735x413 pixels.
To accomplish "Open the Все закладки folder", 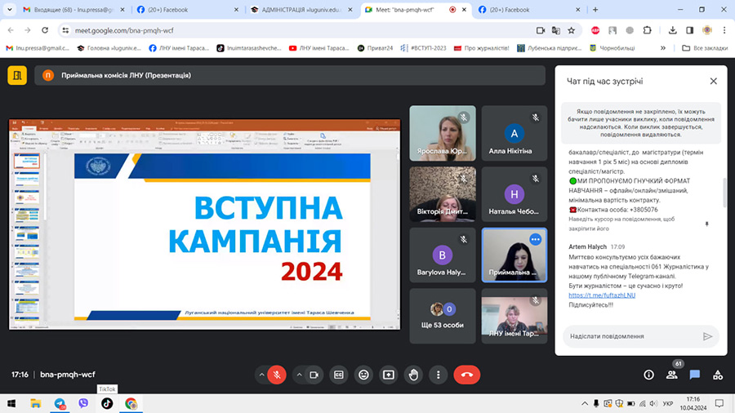I will pos(705,48).
